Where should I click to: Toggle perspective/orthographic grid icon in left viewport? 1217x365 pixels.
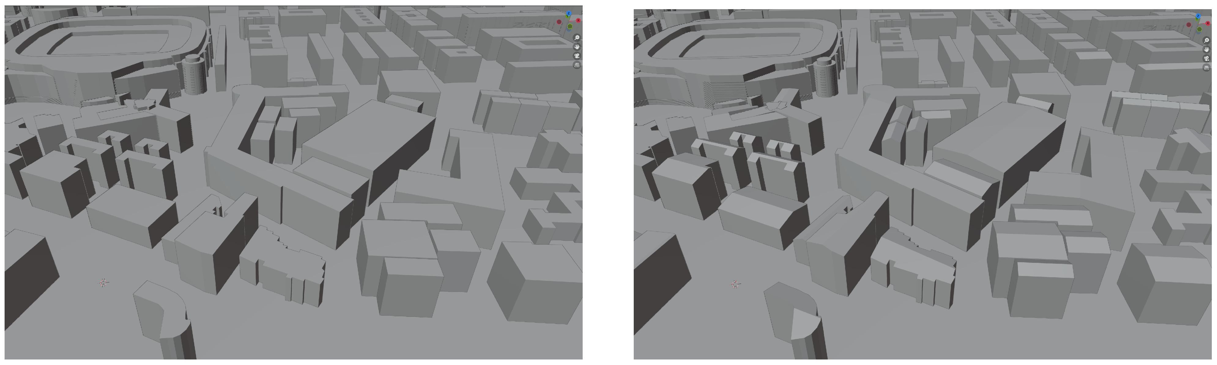click(x=577, y=65)
